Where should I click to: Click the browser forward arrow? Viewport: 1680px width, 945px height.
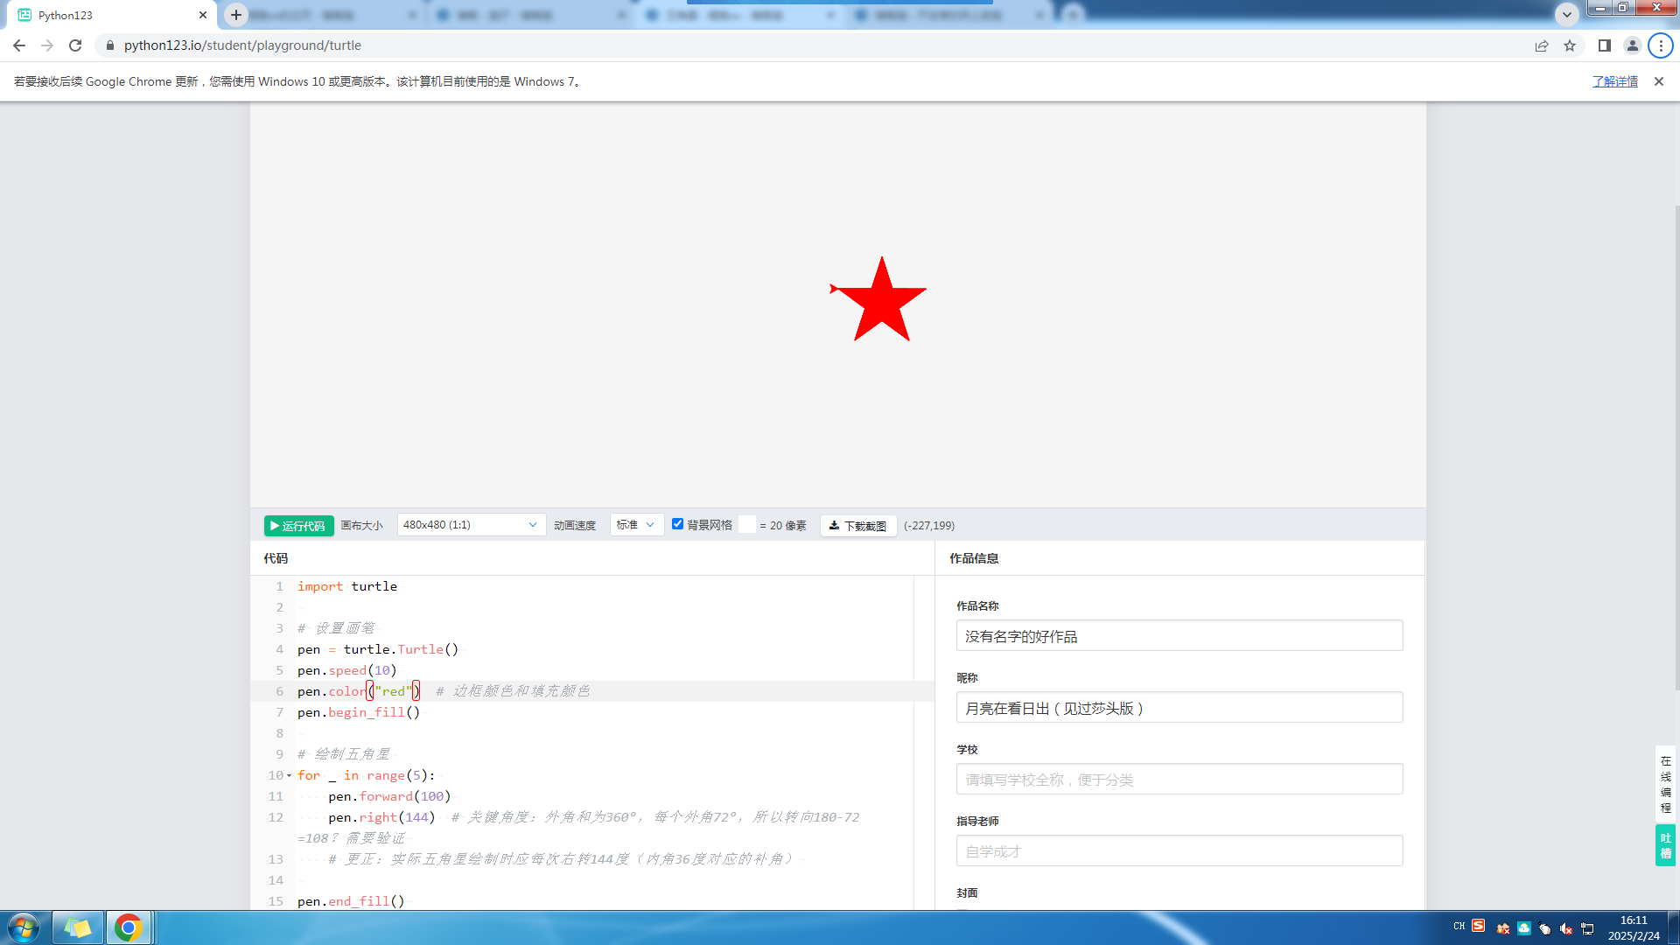pos(47,45)
